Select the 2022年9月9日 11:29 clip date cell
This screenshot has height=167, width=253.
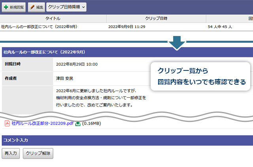pos(126,27)
